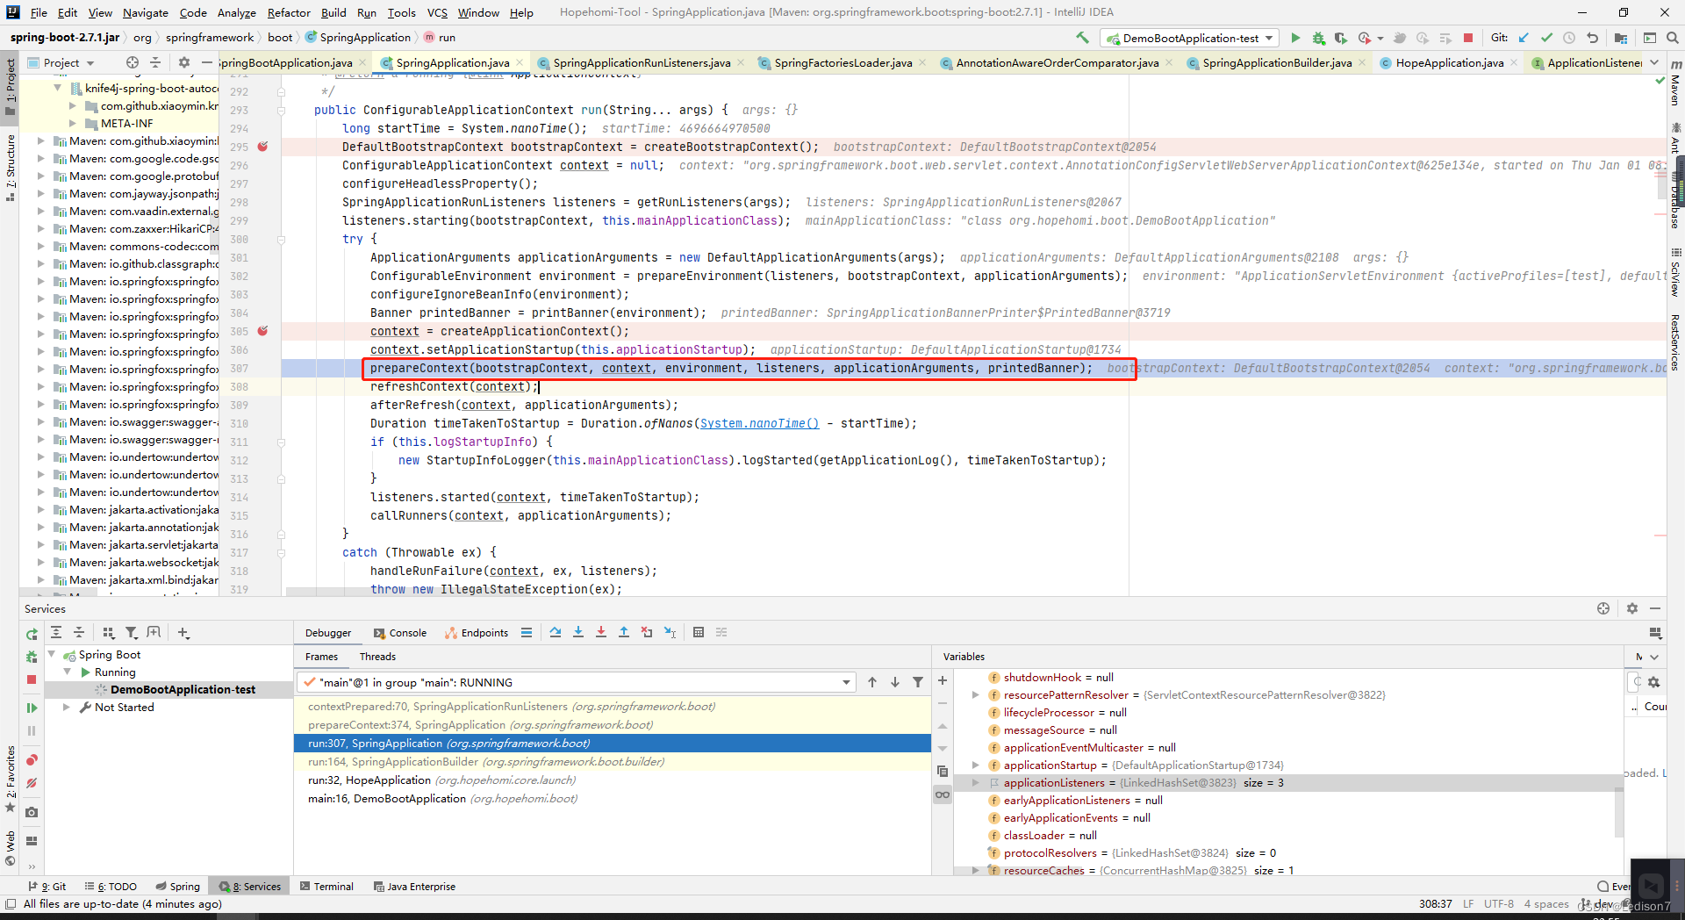Toggle Show Watches glasses icon
Viewport: 1685px width, 920px height.
coord(943,794)
